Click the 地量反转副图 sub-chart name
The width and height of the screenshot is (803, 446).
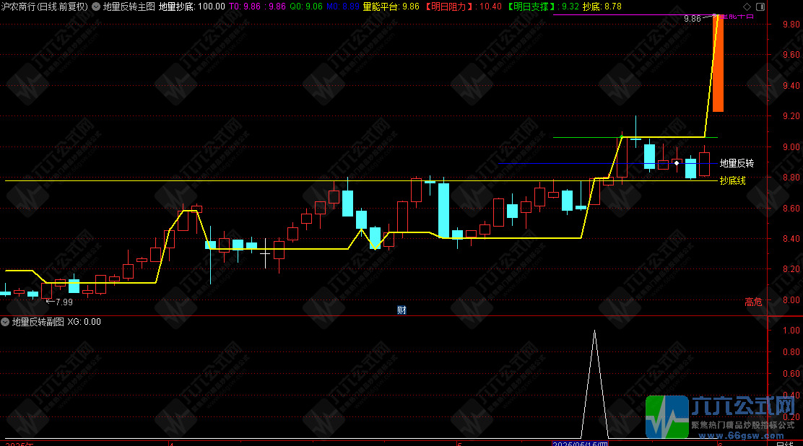pyautogui.click(x=38, y=322)
